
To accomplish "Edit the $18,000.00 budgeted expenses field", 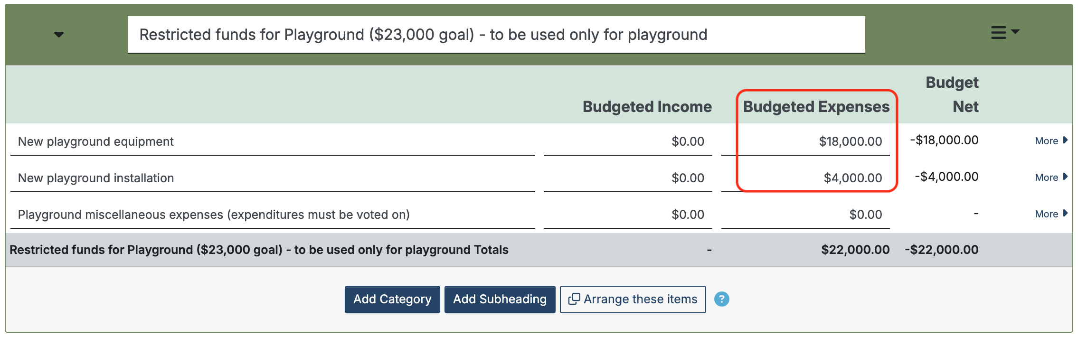I will pos(805,141).
